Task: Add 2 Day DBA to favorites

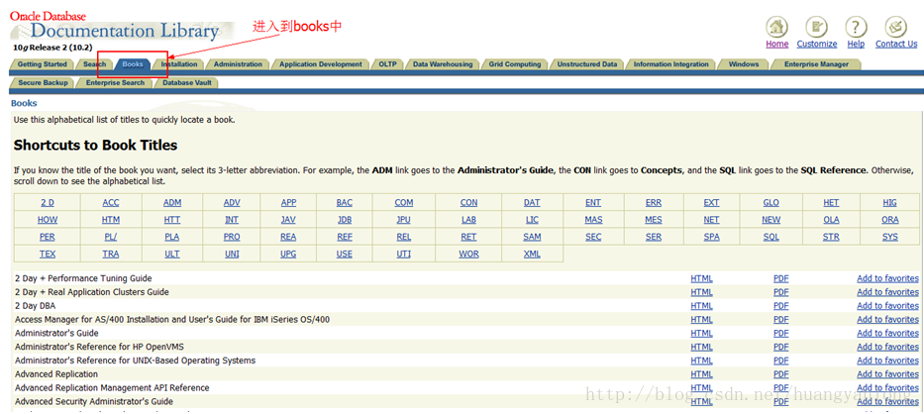Action: click(x=887, y=305)
